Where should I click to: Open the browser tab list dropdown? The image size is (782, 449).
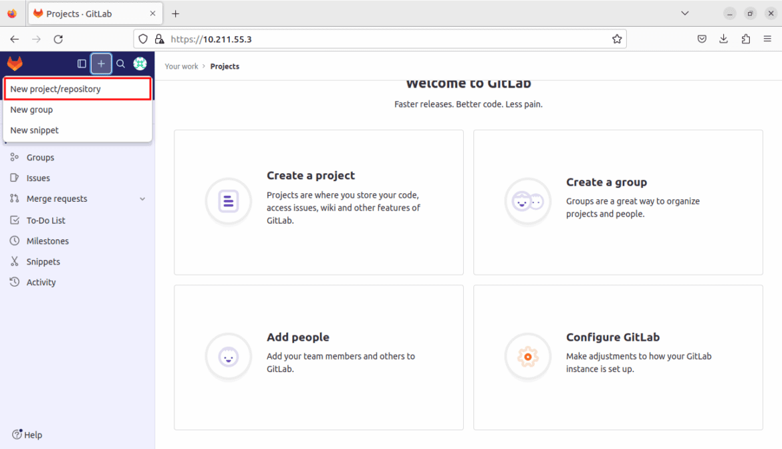684,13
